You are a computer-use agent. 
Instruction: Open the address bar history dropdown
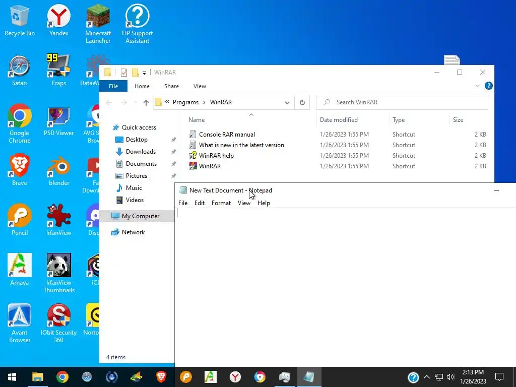287,102
